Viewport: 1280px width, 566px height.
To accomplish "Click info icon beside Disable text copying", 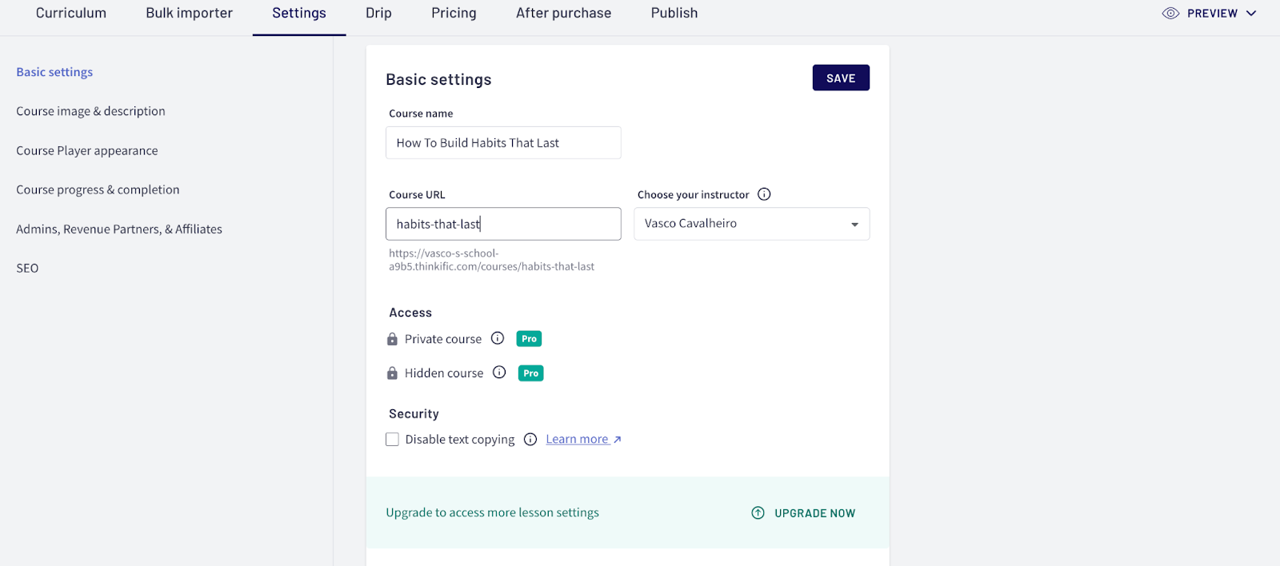I will coord(530,440).
